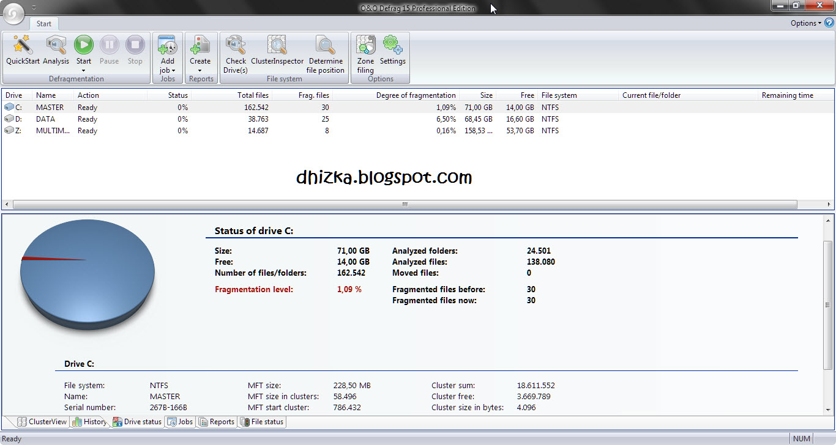
Task: Click the drive list horizontal scrollbar thumb
Action: 405,205
